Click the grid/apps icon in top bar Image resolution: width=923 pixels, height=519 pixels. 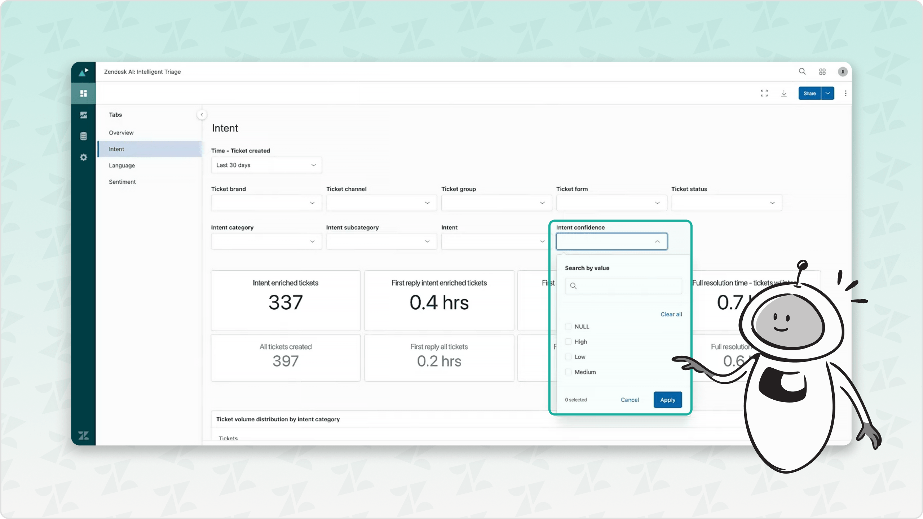822,72
